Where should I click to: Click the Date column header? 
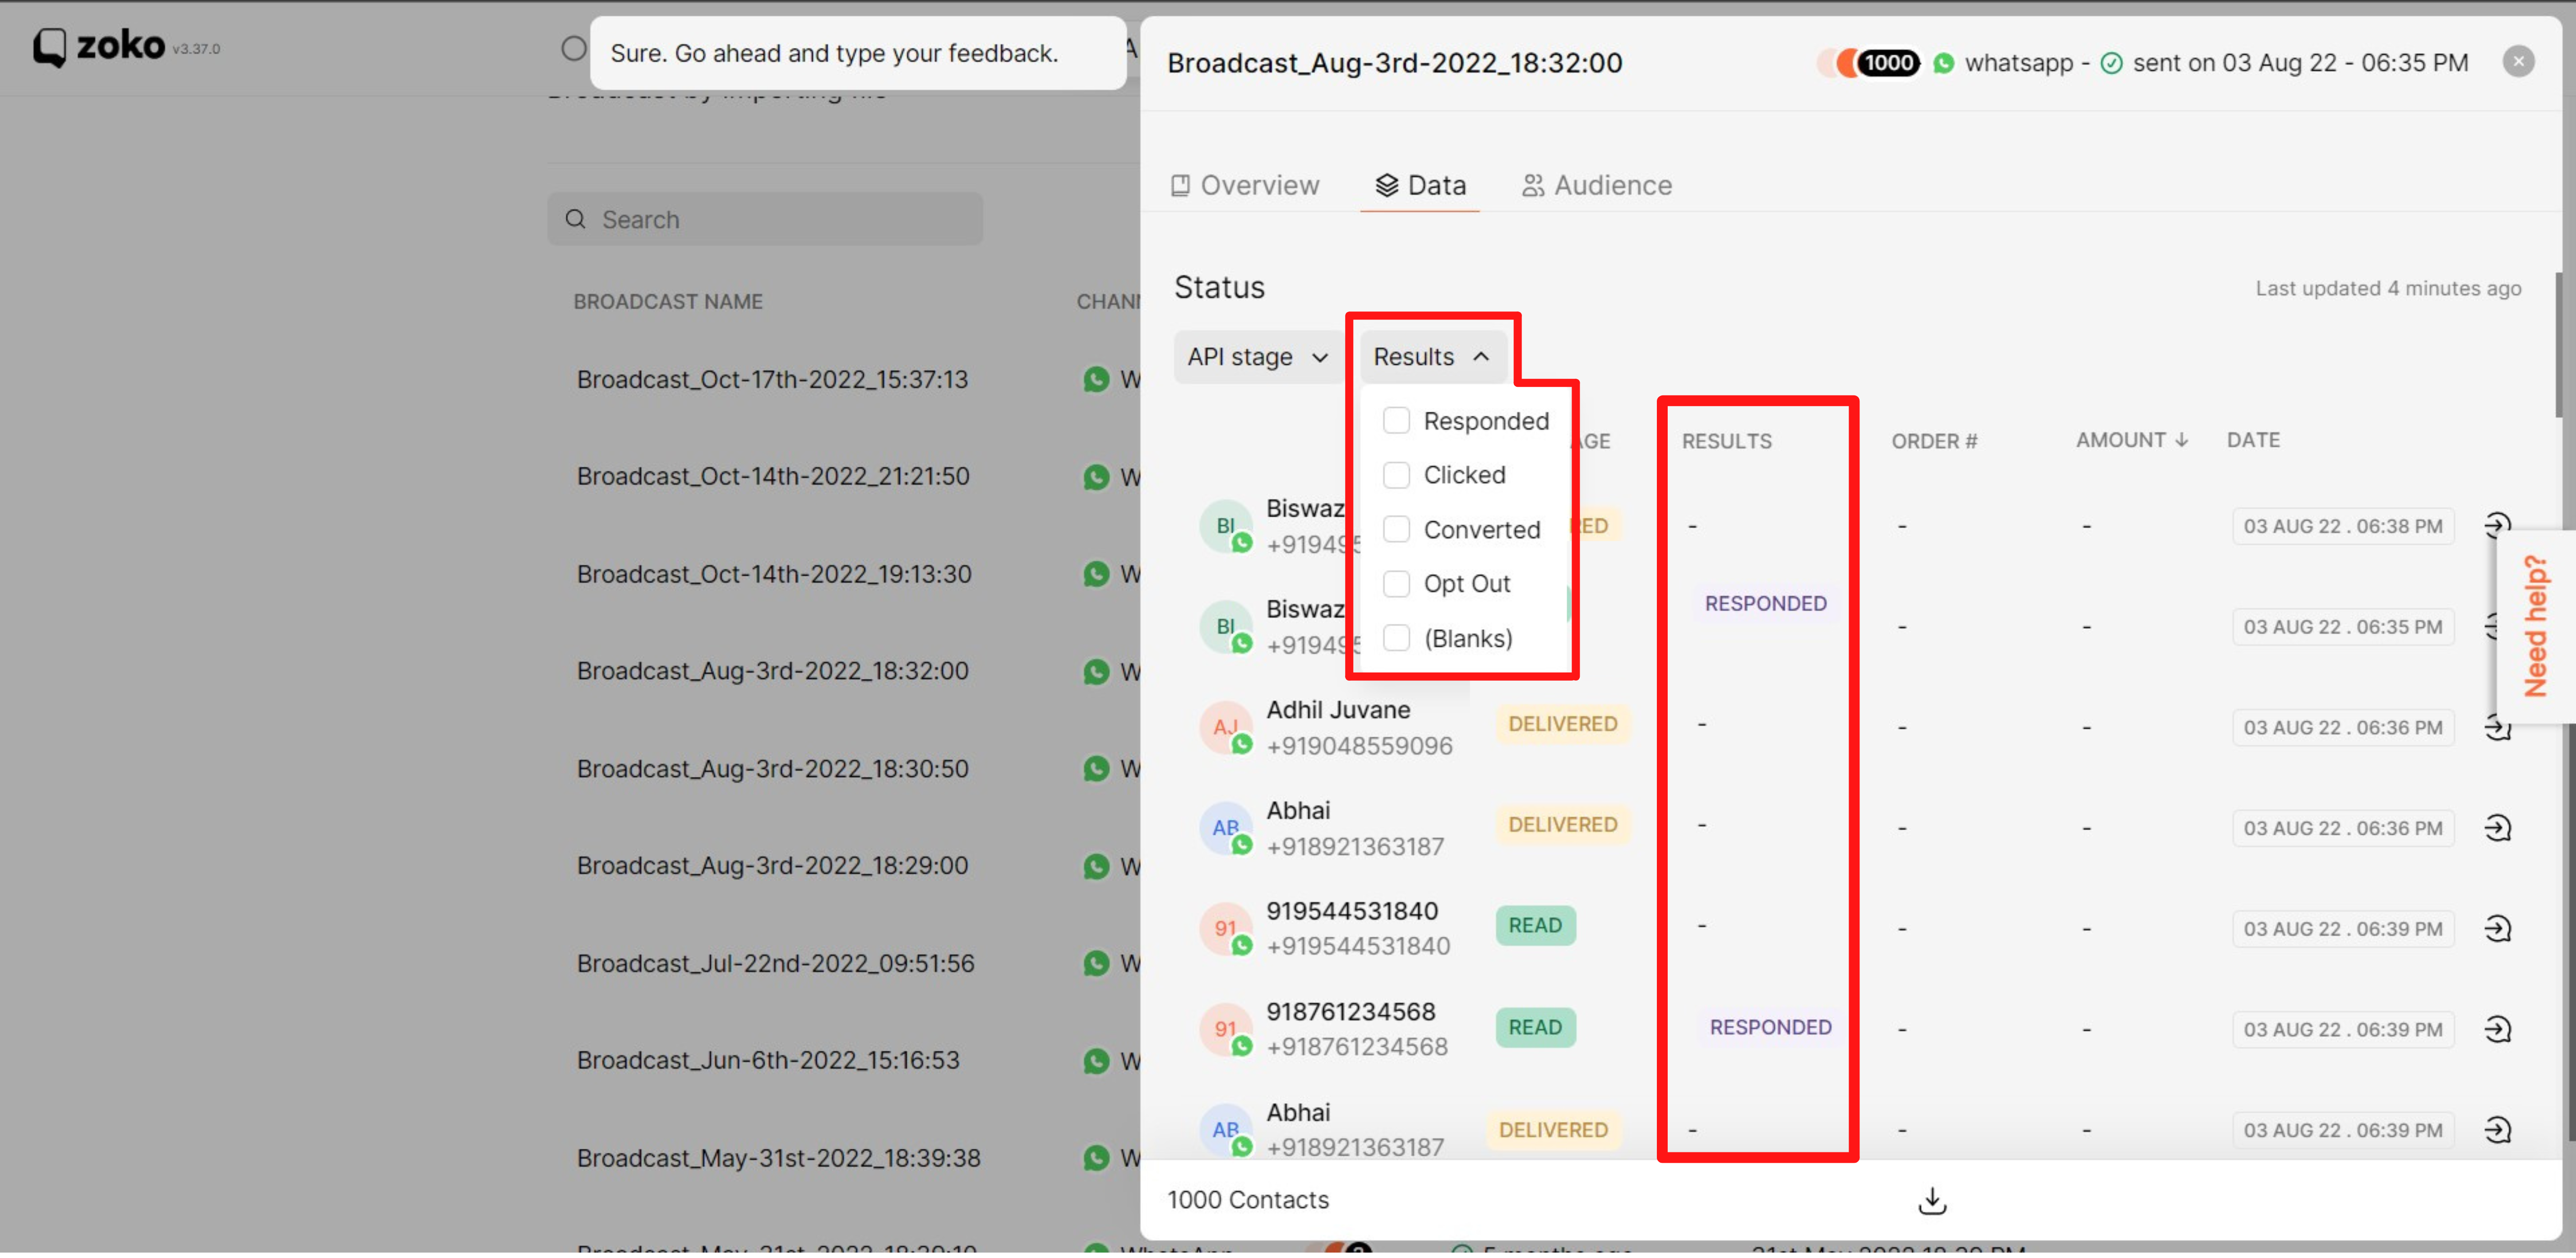coord(2253,440)
